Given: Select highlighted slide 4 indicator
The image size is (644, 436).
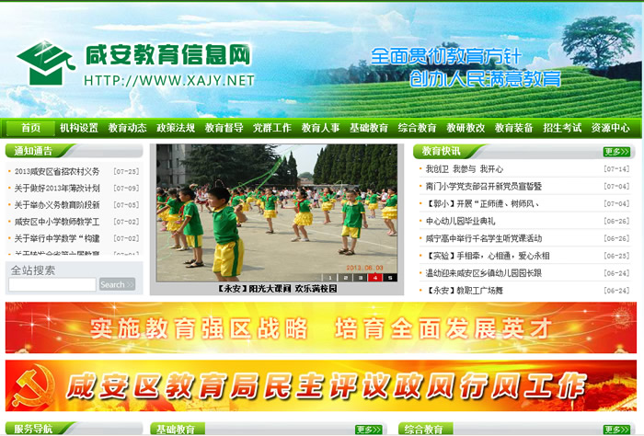Looking at the screenshot, I should tap(375, 278).
